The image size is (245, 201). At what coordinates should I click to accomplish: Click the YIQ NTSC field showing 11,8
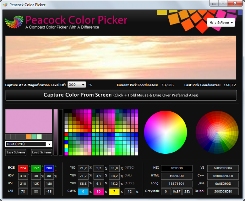click(114, 168)
